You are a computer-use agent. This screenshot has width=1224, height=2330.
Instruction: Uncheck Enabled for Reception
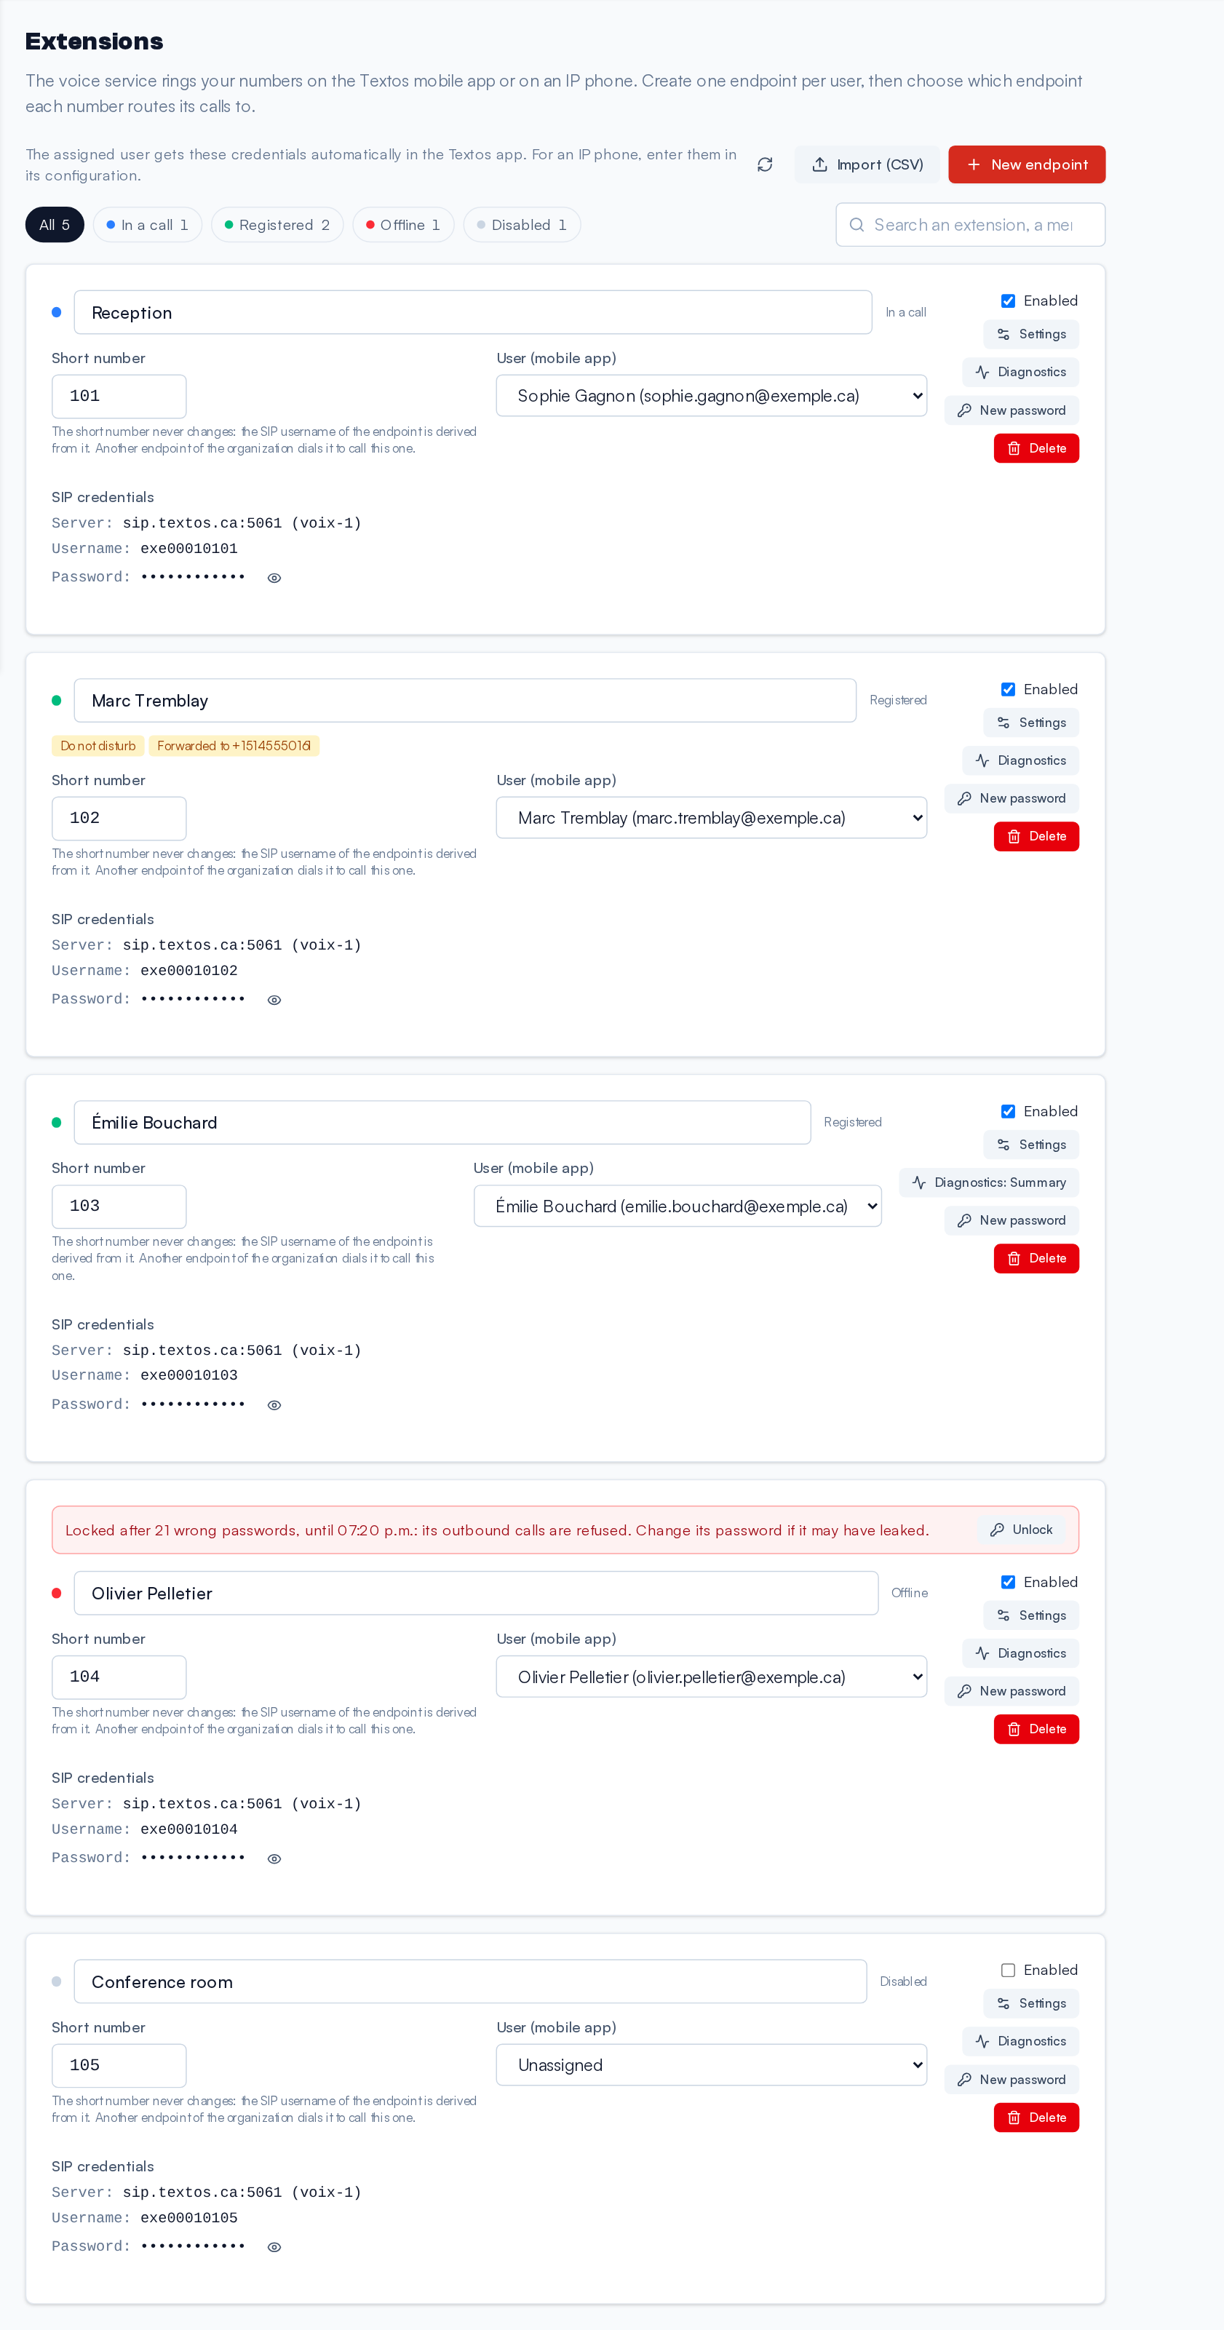point(1008,301)
